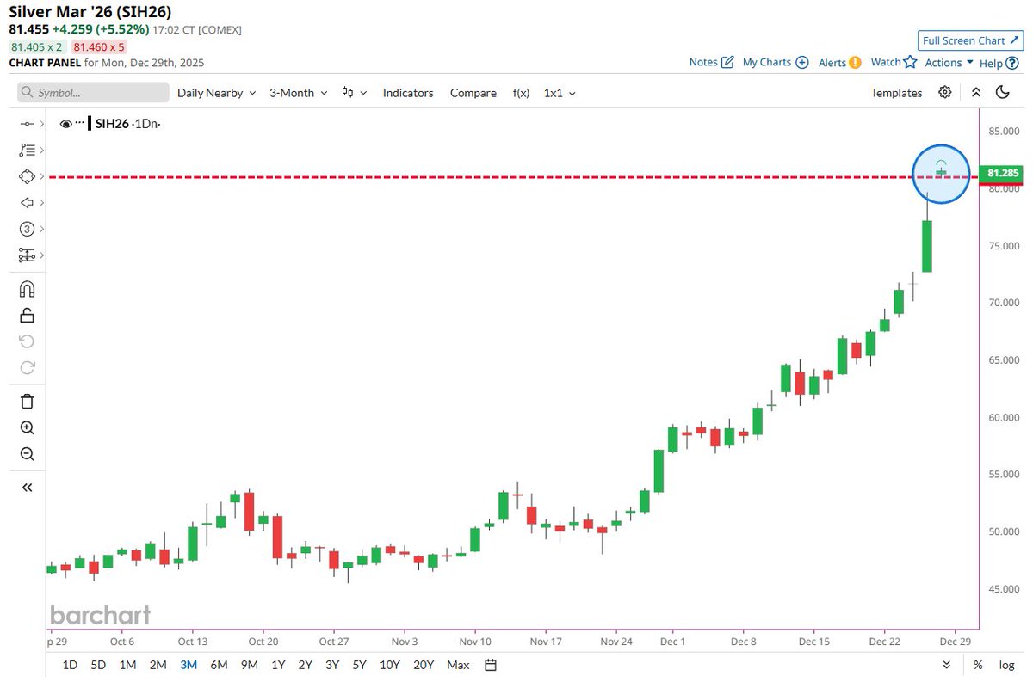
Task: Toggle percent scale on price axis
Action: [978, 665]
